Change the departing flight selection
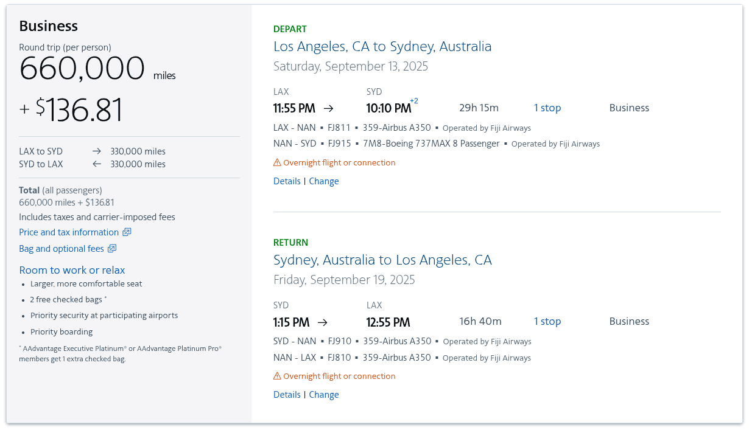The width and height of the screenshot is (749, 430). [323, 181]
